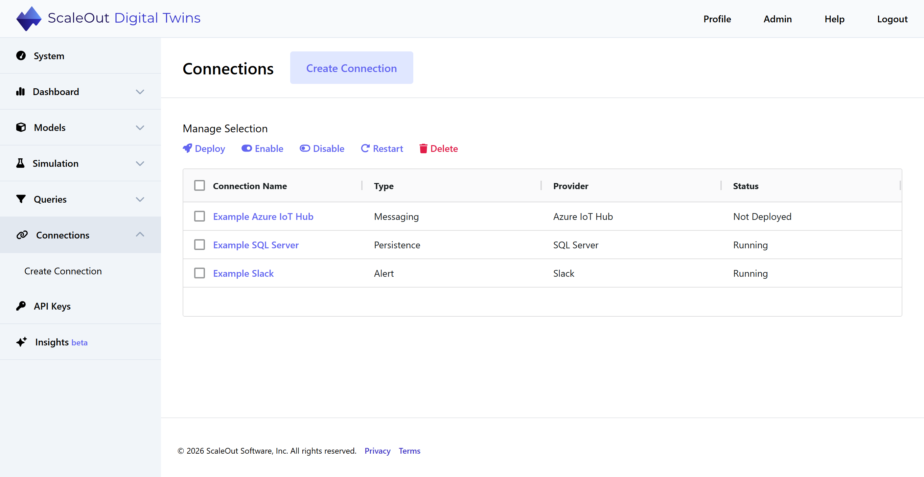Open API Keys in the sidebar
924x477 pixels.
[x=80, y=306]
